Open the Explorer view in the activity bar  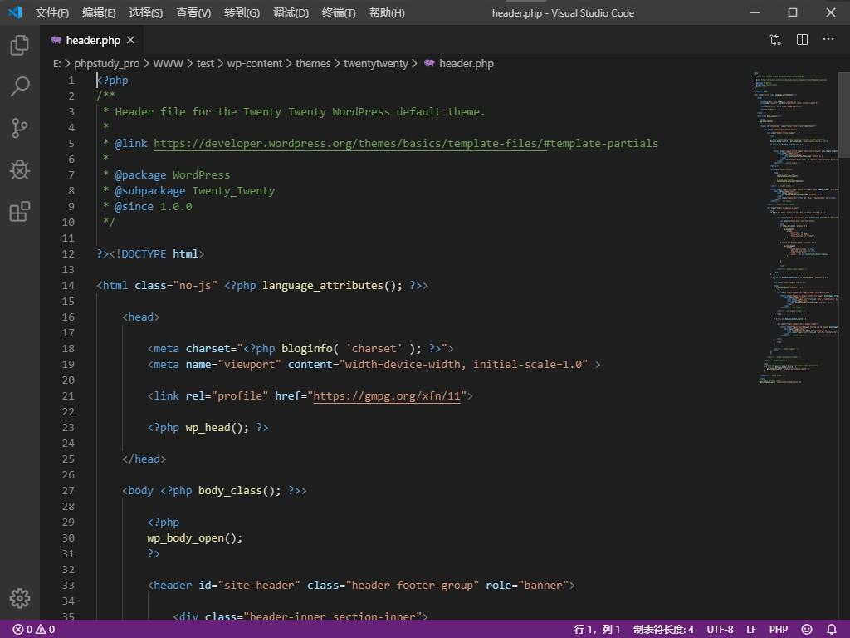tap(18, 46)
